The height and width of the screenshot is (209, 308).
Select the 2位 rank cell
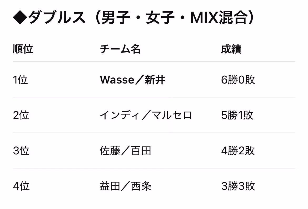21,115
